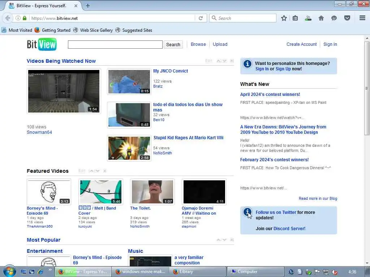
Task: Open the Upload link
Action: (220, 44)
